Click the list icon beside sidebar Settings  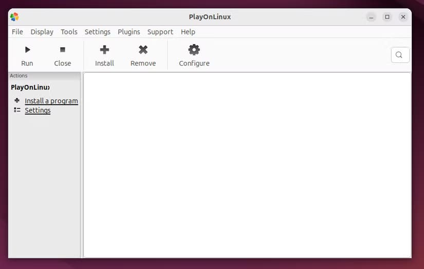(x=17, y=110)
